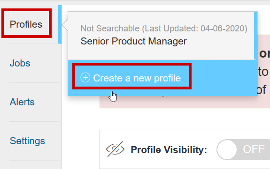270x169 pixels.
Task: Click the Not Searchable last updated text
Action: click(164, 29)
